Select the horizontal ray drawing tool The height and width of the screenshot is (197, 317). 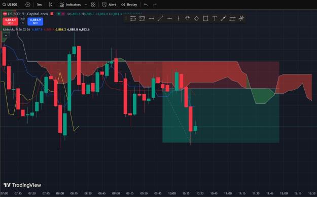pyautogui.click(x=169, y=18)
